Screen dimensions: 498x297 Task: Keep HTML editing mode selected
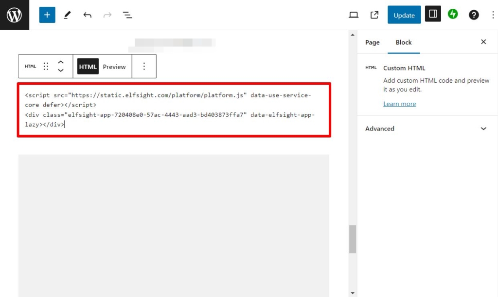pos(88,66)
